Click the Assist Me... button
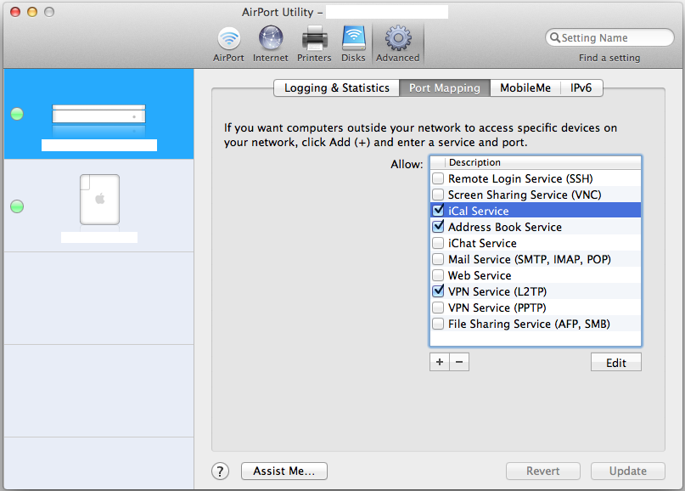The width and height of the screenshot is (685, 491). click(284, 471)
